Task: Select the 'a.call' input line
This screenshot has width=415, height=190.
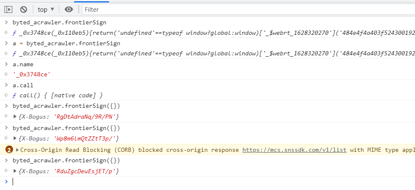Action: click(x=23, y=85)
